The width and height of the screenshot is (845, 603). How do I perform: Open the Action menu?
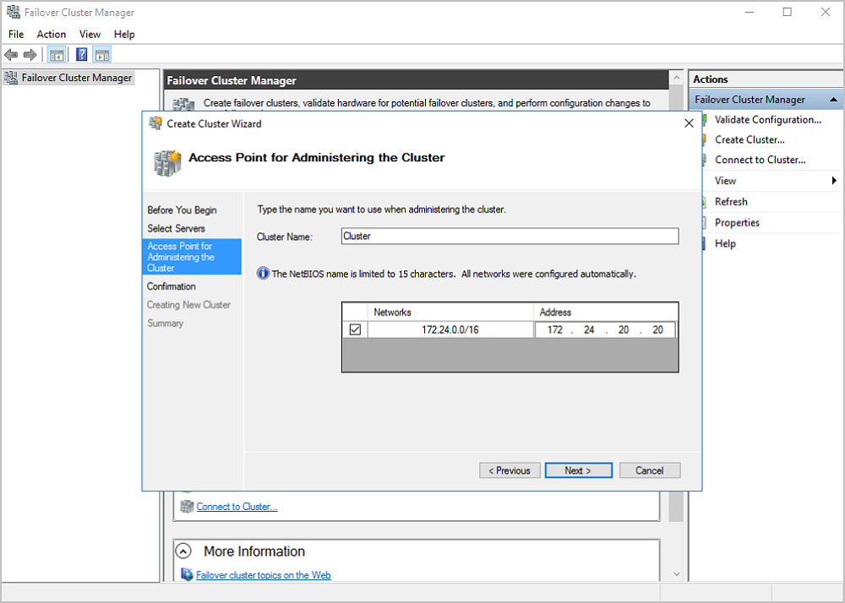(52, 34)
